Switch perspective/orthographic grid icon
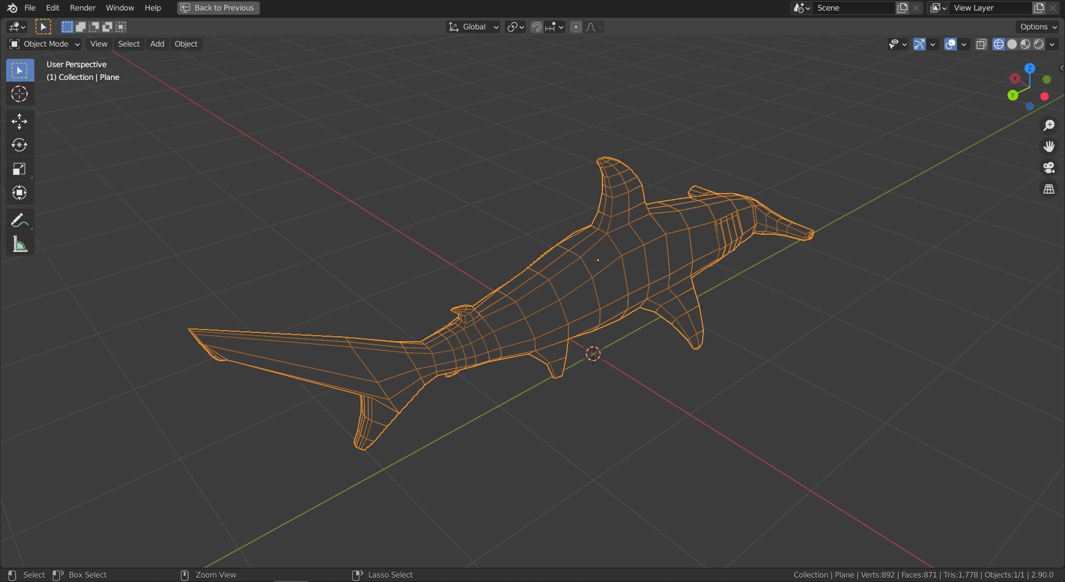1065x582 pixels. click(1048, 190)
